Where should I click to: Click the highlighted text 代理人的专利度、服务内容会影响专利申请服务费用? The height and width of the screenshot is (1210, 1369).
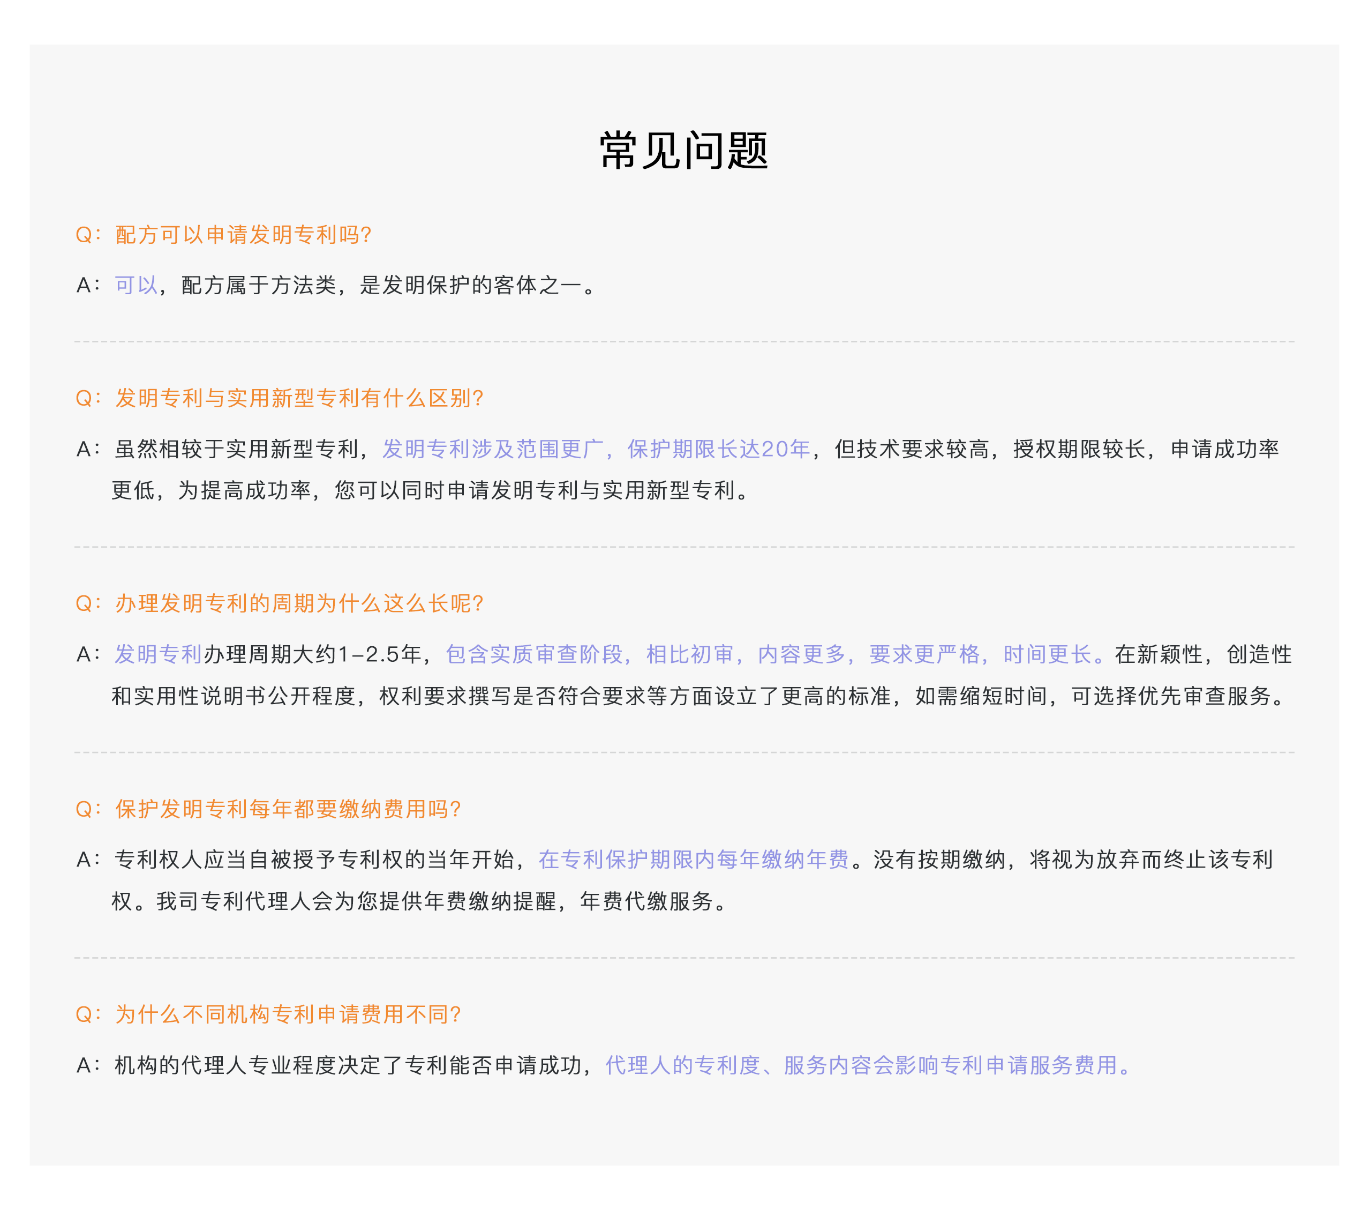(x=861, y=1065)
